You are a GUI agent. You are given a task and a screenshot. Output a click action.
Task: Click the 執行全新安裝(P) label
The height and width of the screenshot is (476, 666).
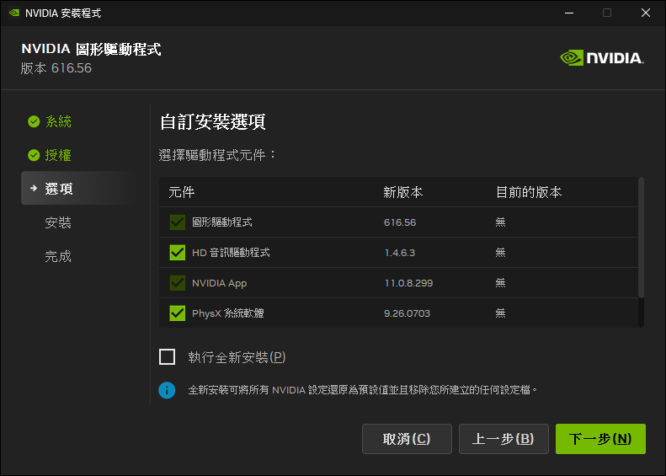tap(237, 357)
